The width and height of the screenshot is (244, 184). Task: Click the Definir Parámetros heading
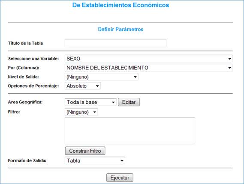pyautogui.click(x=120, y=29)
